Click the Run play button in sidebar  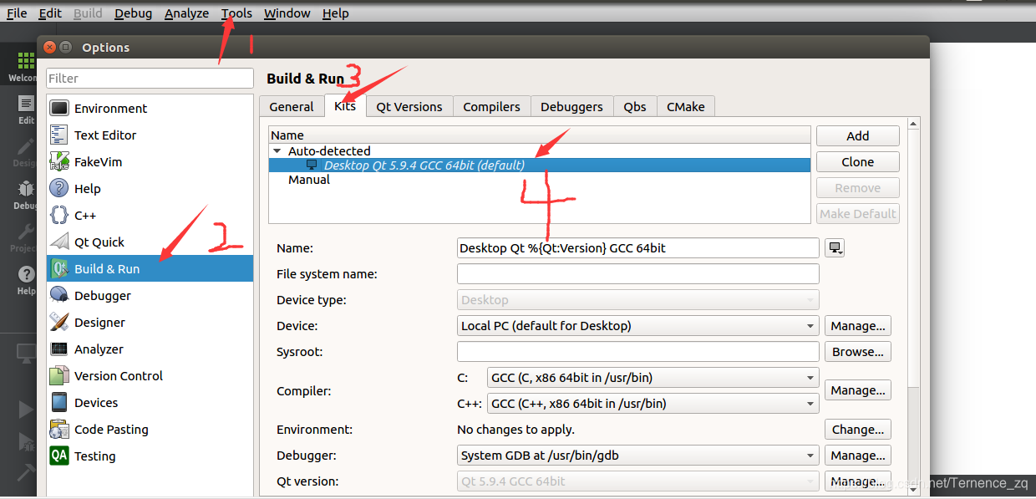coord(26,409)
